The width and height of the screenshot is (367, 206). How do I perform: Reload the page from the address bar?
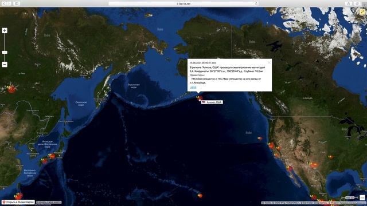(256, 3)
